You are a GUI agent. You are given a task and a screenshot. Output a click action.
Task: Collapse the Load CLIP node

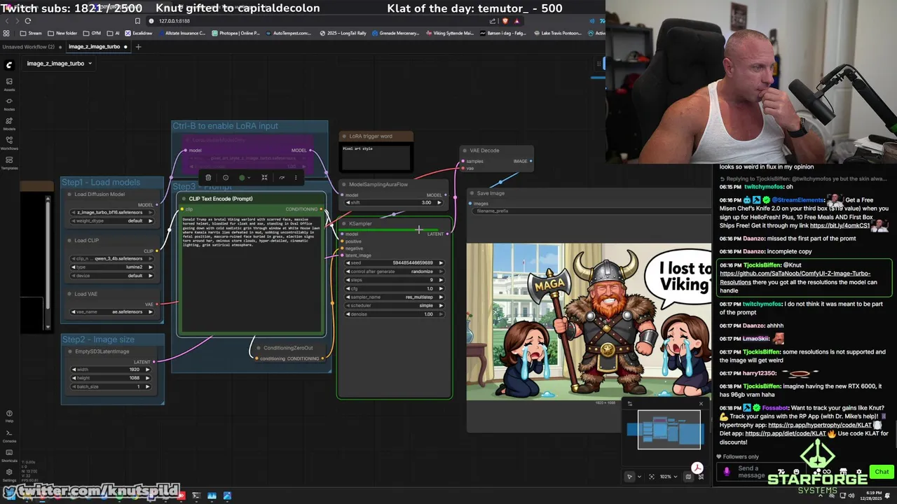coord(69,241)
